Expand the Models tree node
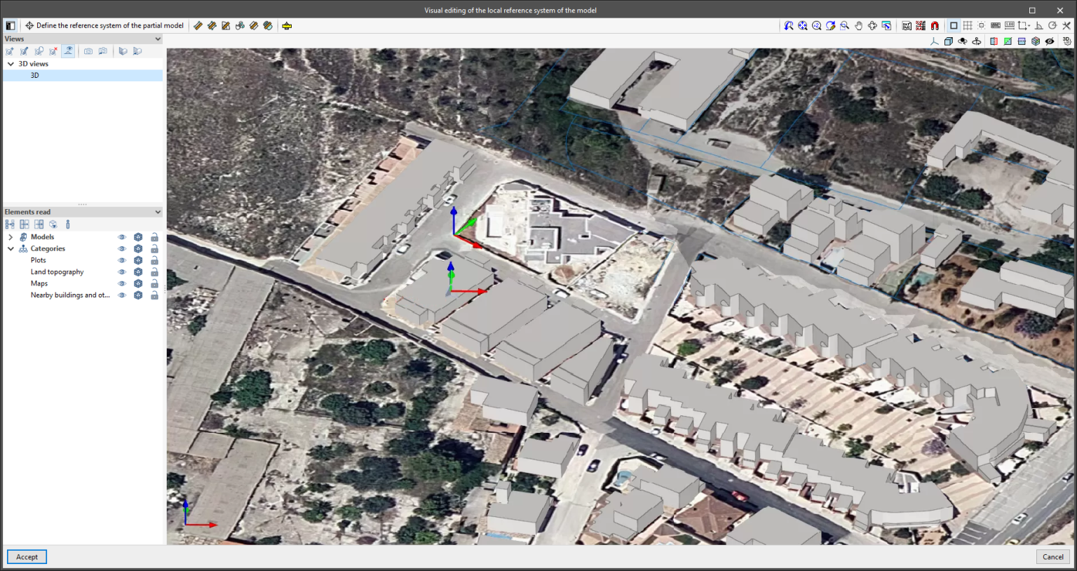 (11, 237)
